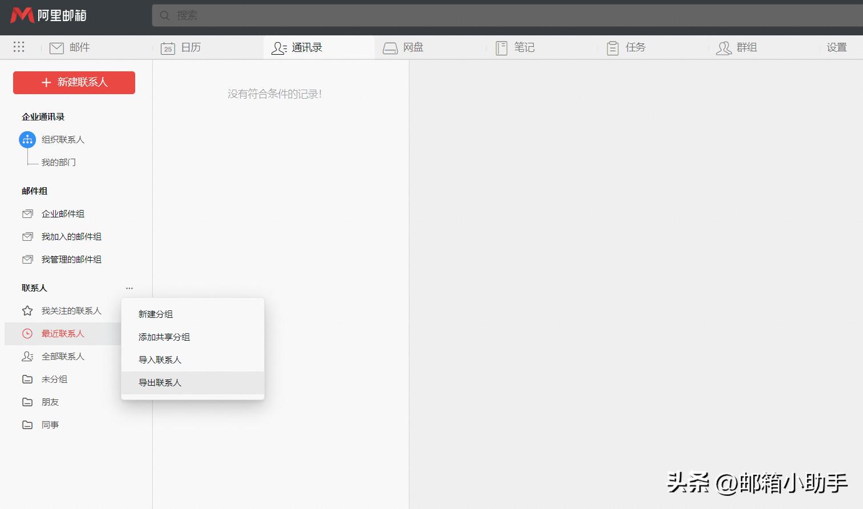Viewport: 863px width, 509px height.
Task: Click the envelope icon beside 企业邮件组
Action: pos(27,213)
